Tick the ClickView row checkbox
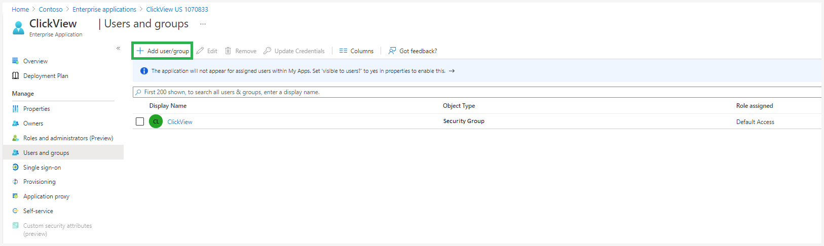 140,121
